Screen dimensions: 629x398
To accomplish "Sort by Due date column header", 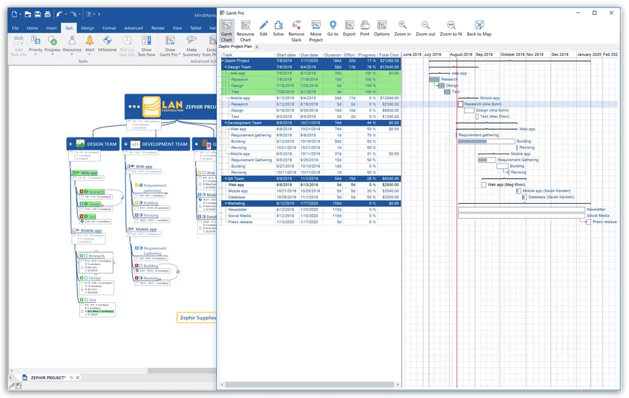I will (310, 55).
